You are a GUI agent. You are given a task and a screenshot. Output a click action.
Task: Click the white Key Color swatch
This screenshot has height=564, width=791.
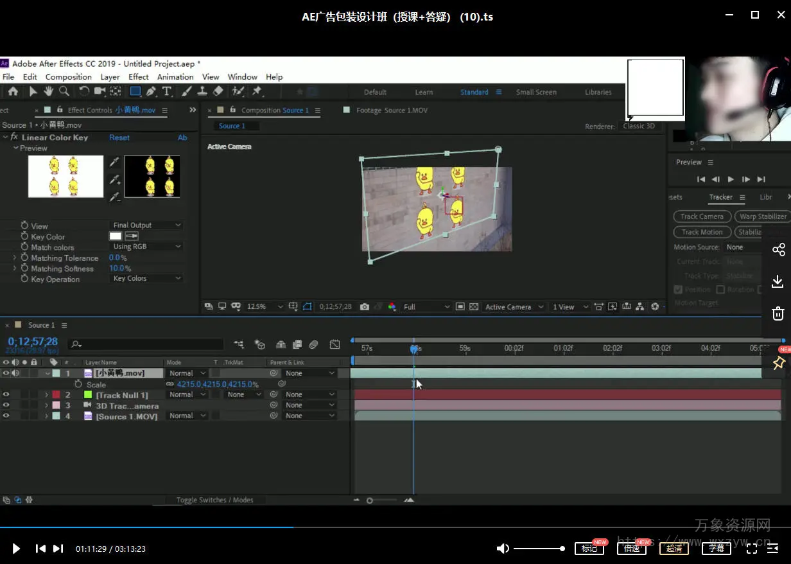(116, 236)
